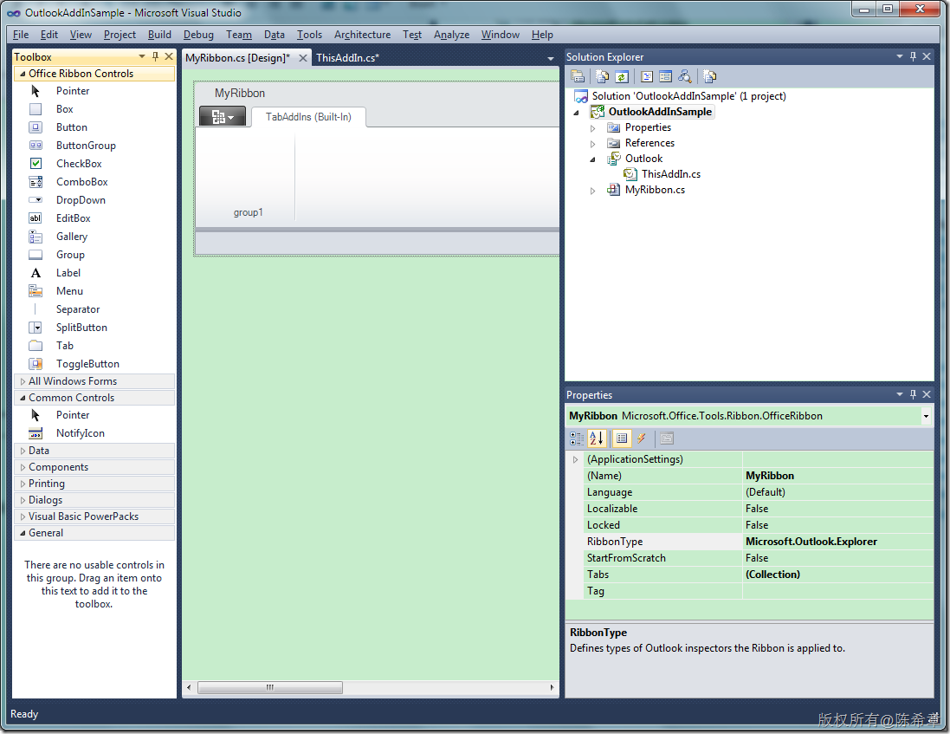Toggle auto-hide pin on Toolbox panel
Image resolution: width=950 pixels, height=734 pixels.
point(156,56)
